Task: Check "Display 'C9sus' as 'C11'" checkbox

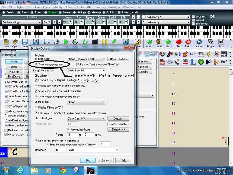Action: [x=36, y=108]
